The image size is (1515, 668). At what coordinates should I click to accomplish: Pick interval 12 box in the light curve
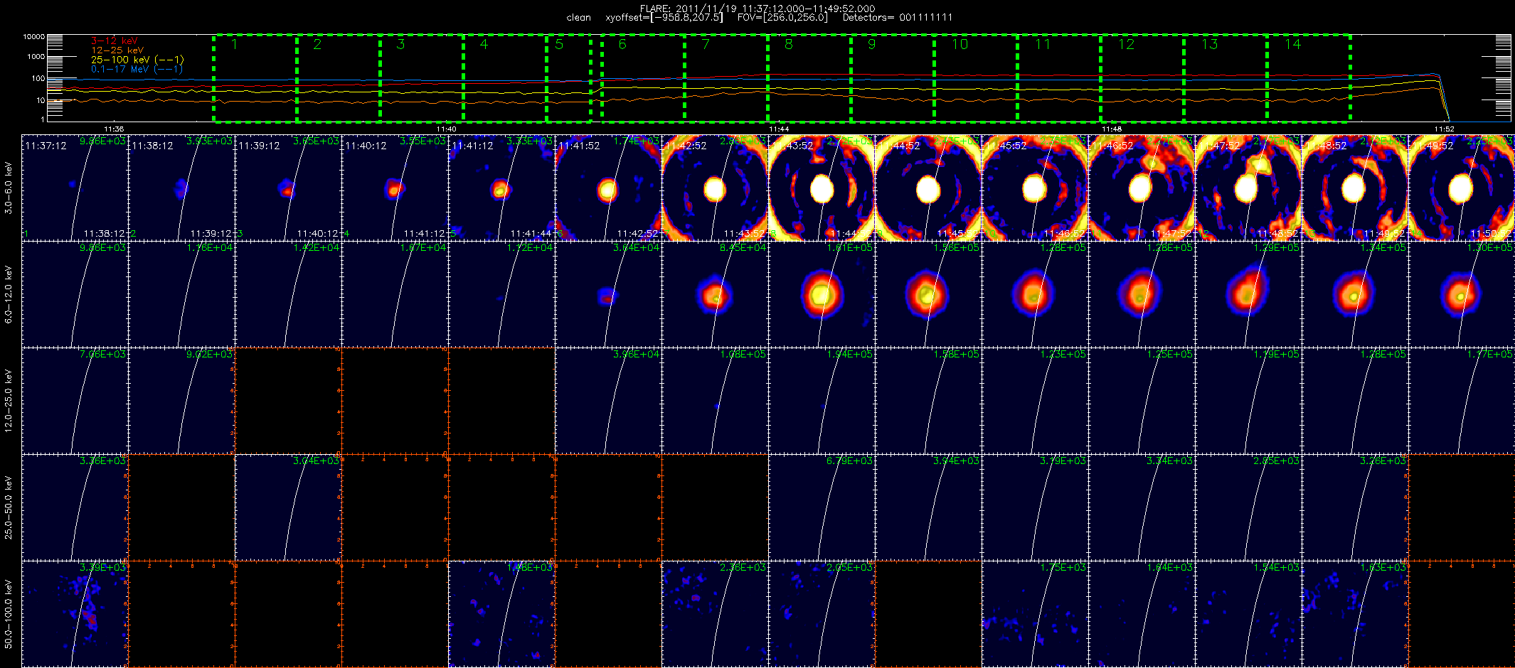coord(1142,77)
